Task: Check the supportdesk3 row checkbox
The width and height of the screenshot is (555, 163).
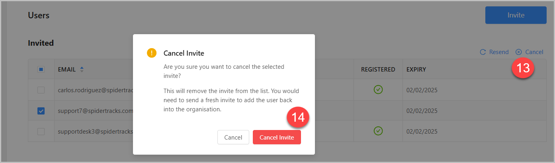Action: 41,131
